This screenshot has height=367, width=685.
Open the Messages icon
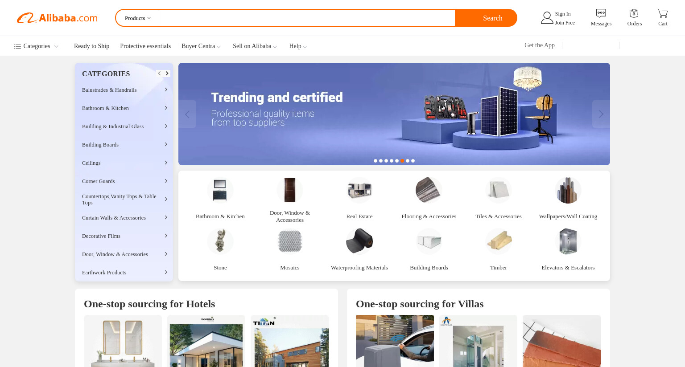601,13
